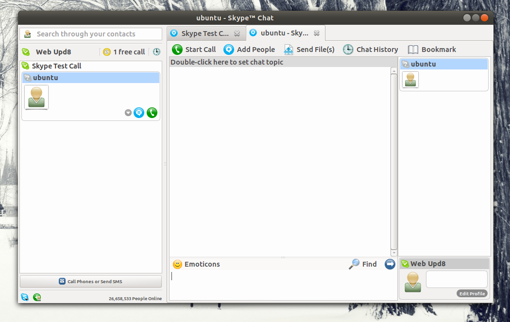Click the chat topic bar text
Viewport: 510px width, 322px height.
pyautogui.click(x=227, y=62)
